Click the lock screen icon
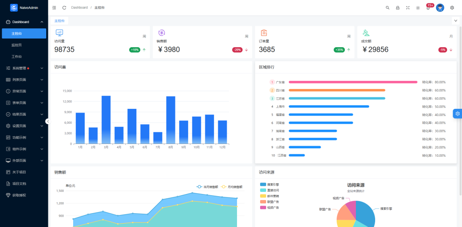This screenshot has width=462, height=227. pyautogui.click(x=397, y=8)
